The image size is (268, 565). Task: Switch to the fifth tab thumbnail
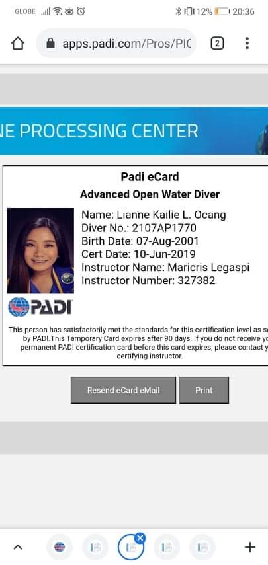(202, 547)
